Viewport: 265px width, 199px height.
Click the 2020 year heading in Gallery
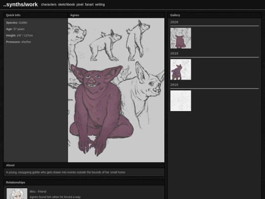[174, 22]
